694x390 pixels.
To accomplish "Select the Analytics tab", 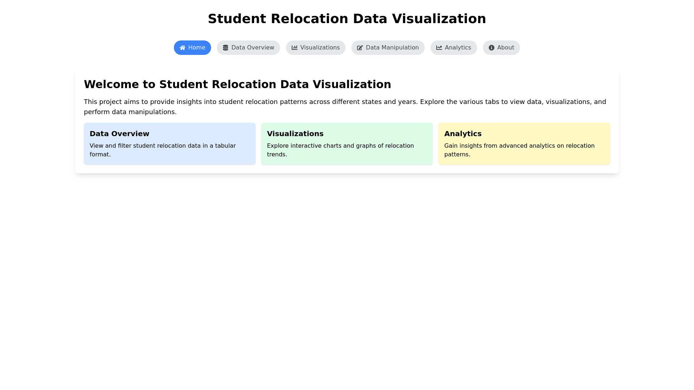I will pyautogui.click(x=458, y=48).
